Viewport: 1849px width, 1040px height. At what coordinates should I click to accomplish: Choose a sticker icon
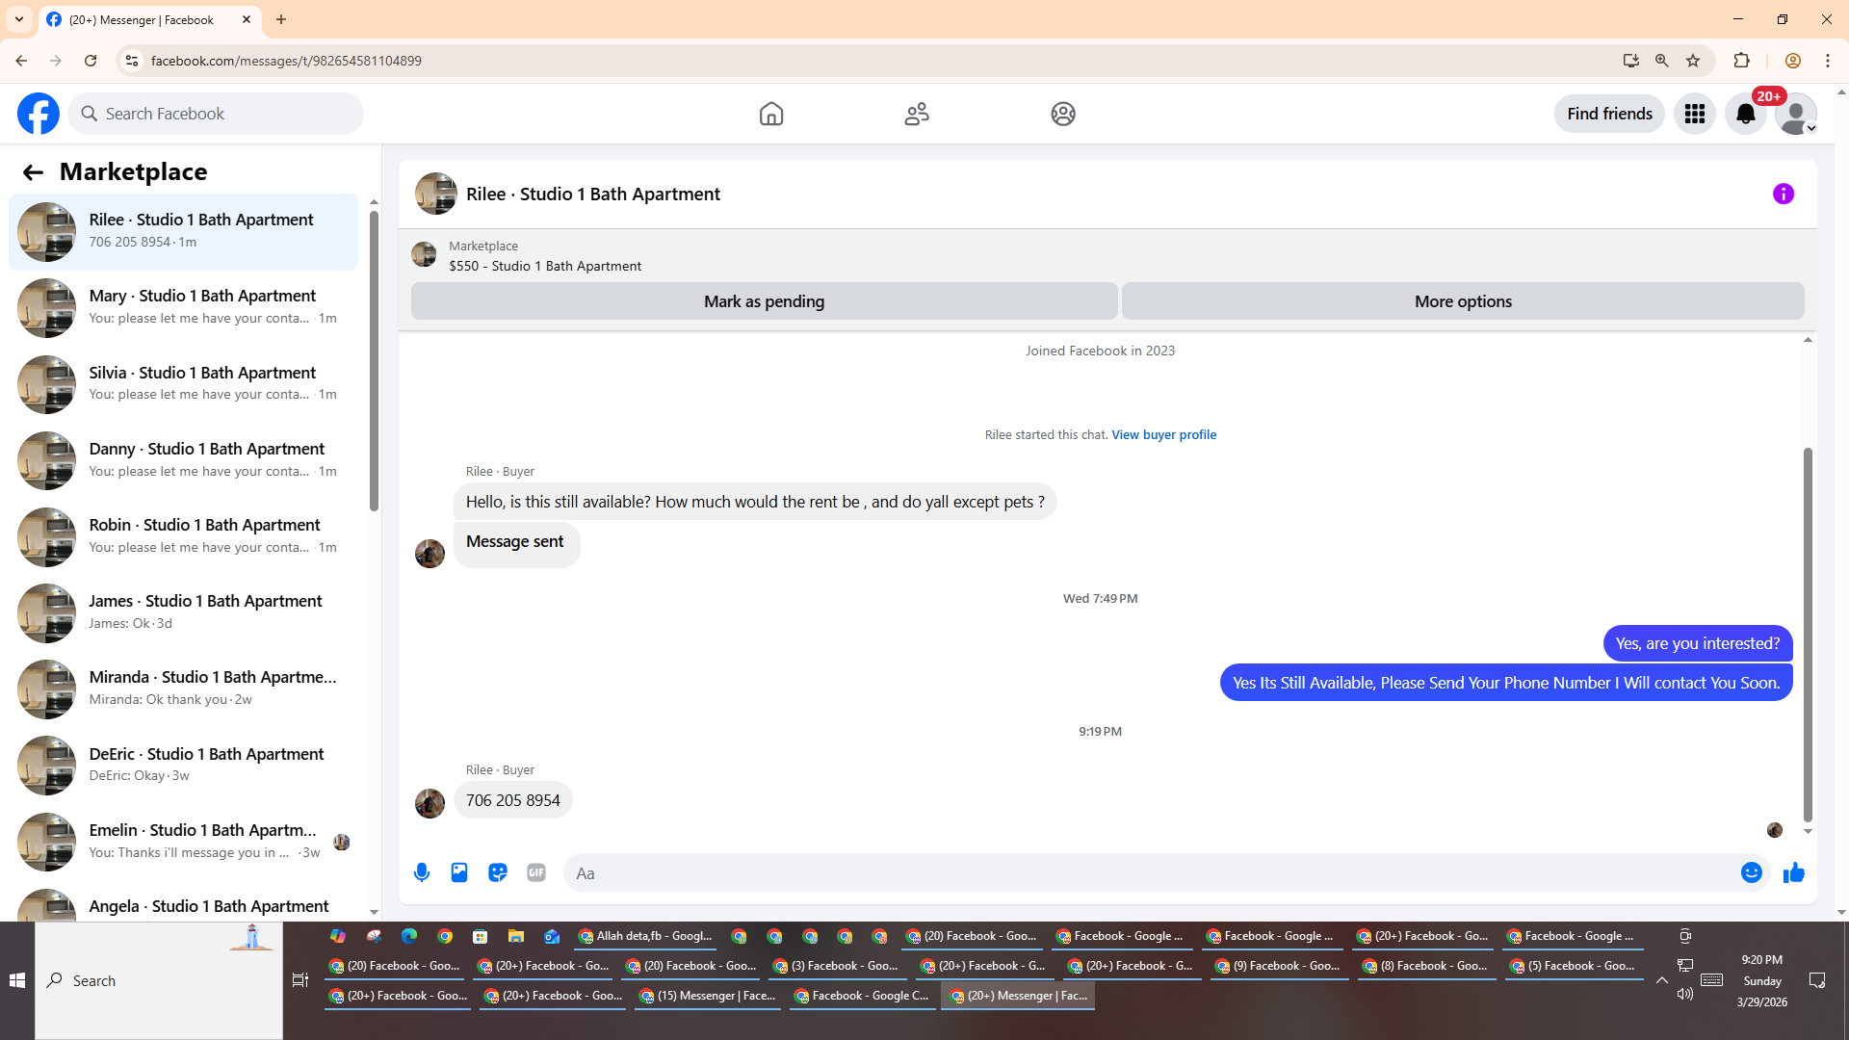[x=498, y=872]
